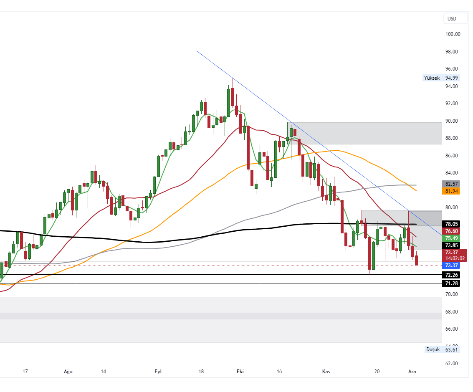The height and width of the screenshot is (392, 473).
Task: Click the Yüksek 94.99 high label
Action: (x=441, y=78)
